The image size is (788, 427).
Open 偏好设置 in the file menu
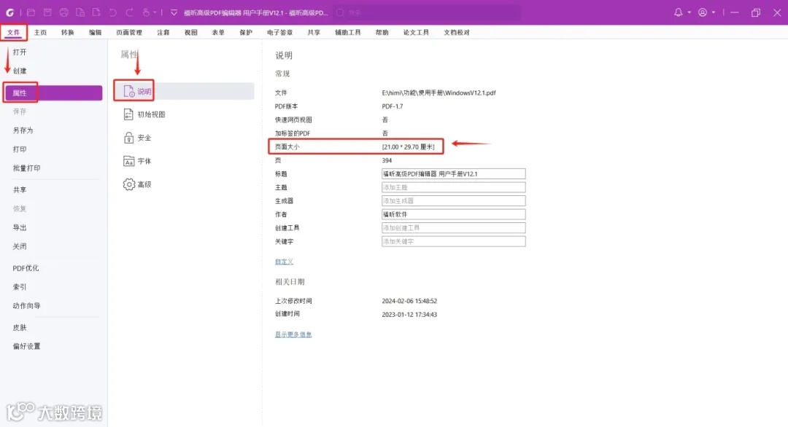26,346
